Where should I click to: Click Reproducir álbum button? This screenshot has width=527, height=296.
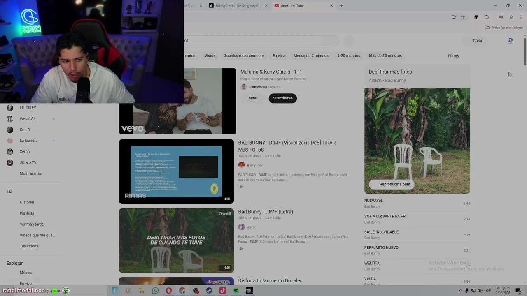(x=391, y=184)
